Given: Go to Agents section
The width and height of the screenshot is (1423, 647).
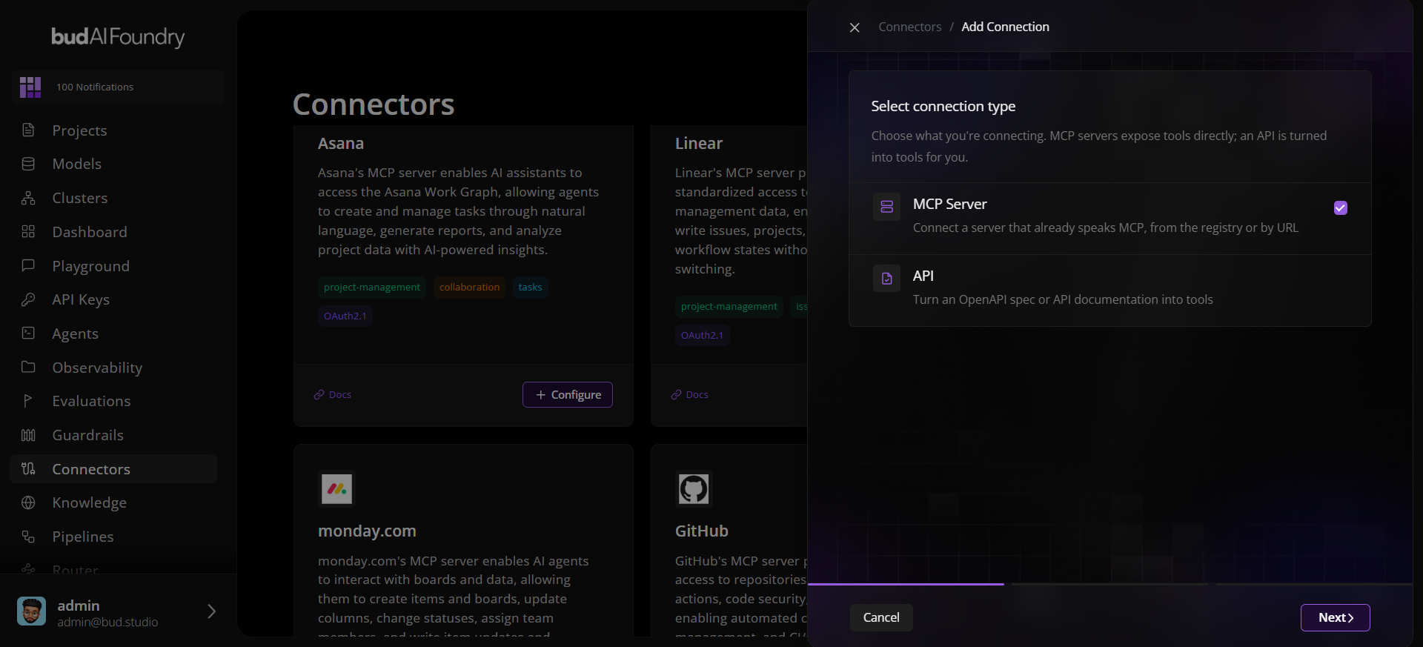Looking at the screenshot, I should pos(113,334).
